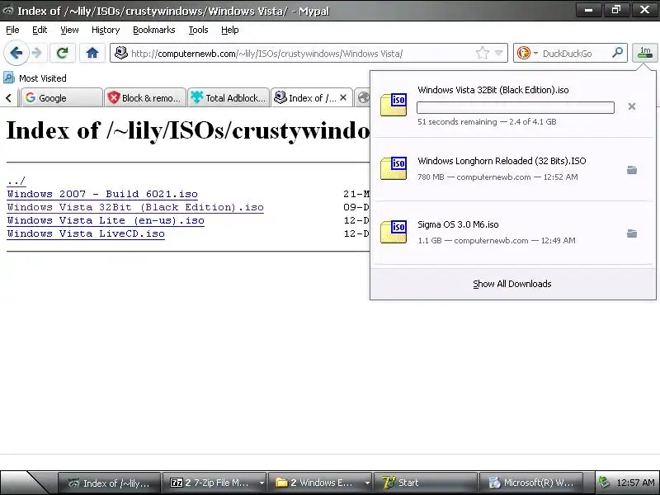
Task: Switch to the Block & remo... tab
Action: pyautogui.click(x=145, y=97)
